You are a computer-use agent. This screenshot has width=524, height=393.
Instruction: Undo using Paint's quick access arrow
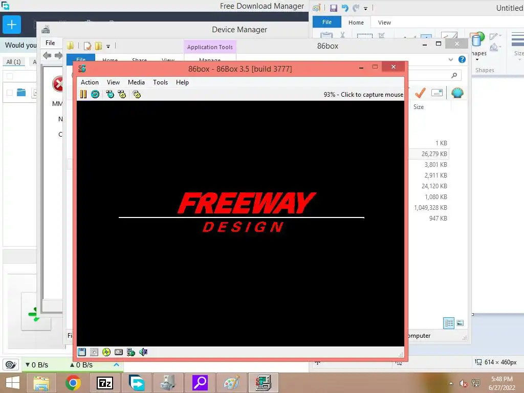[345, 8]
